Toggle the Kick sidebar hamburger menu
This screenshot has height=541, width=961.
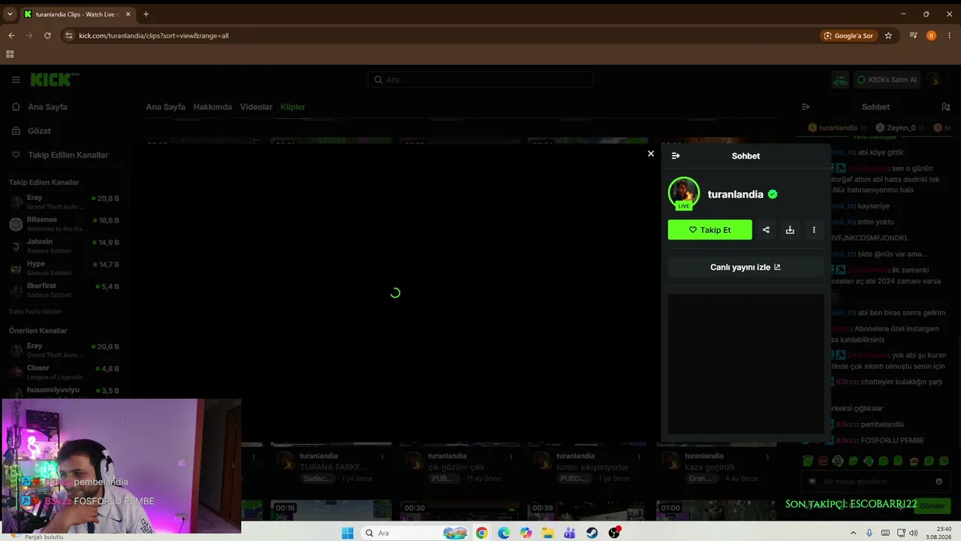pyautogui.click(x=16, y=80)
